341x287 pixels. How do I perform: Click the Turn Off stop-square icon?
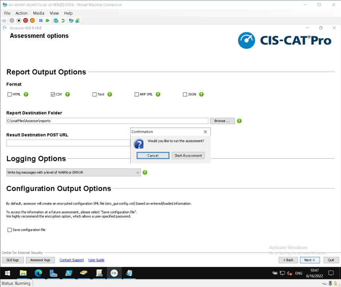click(x=19, y=20)
